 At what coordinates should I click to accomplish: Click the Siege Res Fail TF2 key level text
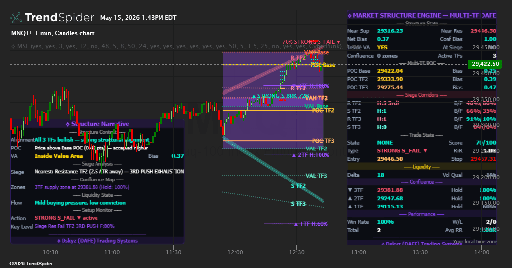point(74,226)
